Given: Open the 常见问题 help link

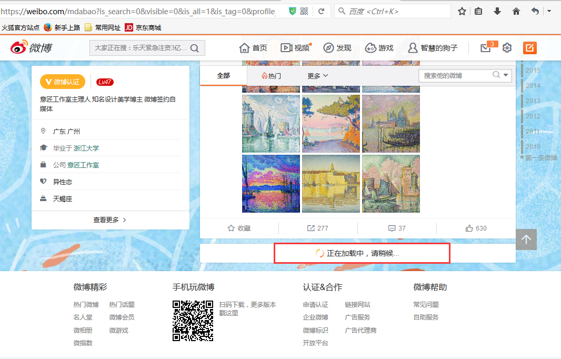Looking at the screenshot, I should click(x=426, y=305).
